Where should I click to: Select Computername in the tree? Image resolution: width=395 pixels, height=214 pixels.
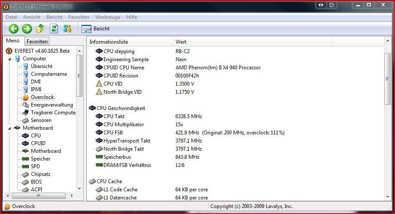49,74
